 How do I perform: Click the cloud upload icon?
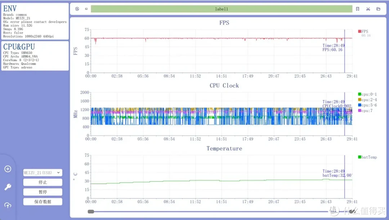8,205
